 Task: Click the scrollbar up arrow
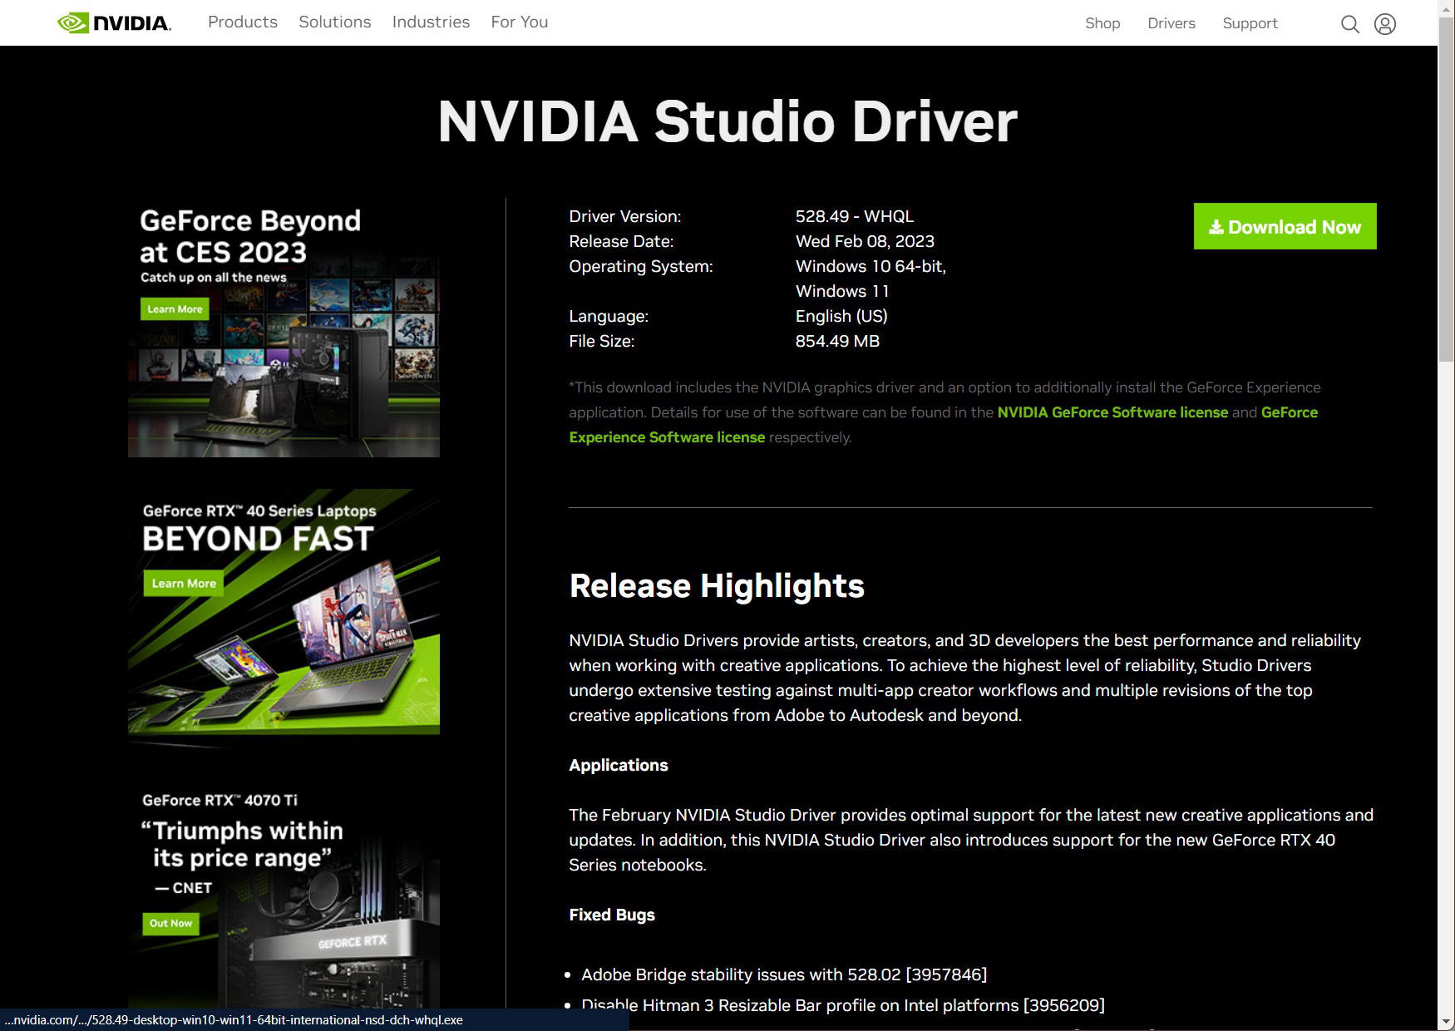pyautogui.click(x=1446, y=7)
